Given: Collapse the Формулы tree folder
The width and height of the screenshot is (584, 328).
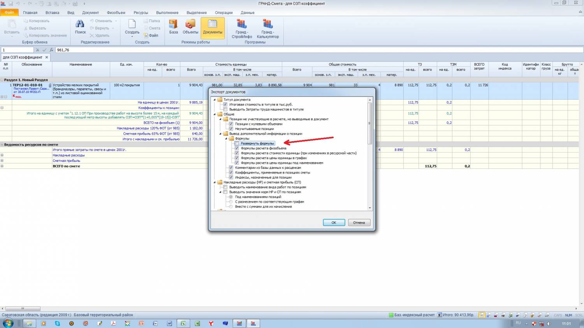Looking at the screenshot, I should click(x=226, y=139).
